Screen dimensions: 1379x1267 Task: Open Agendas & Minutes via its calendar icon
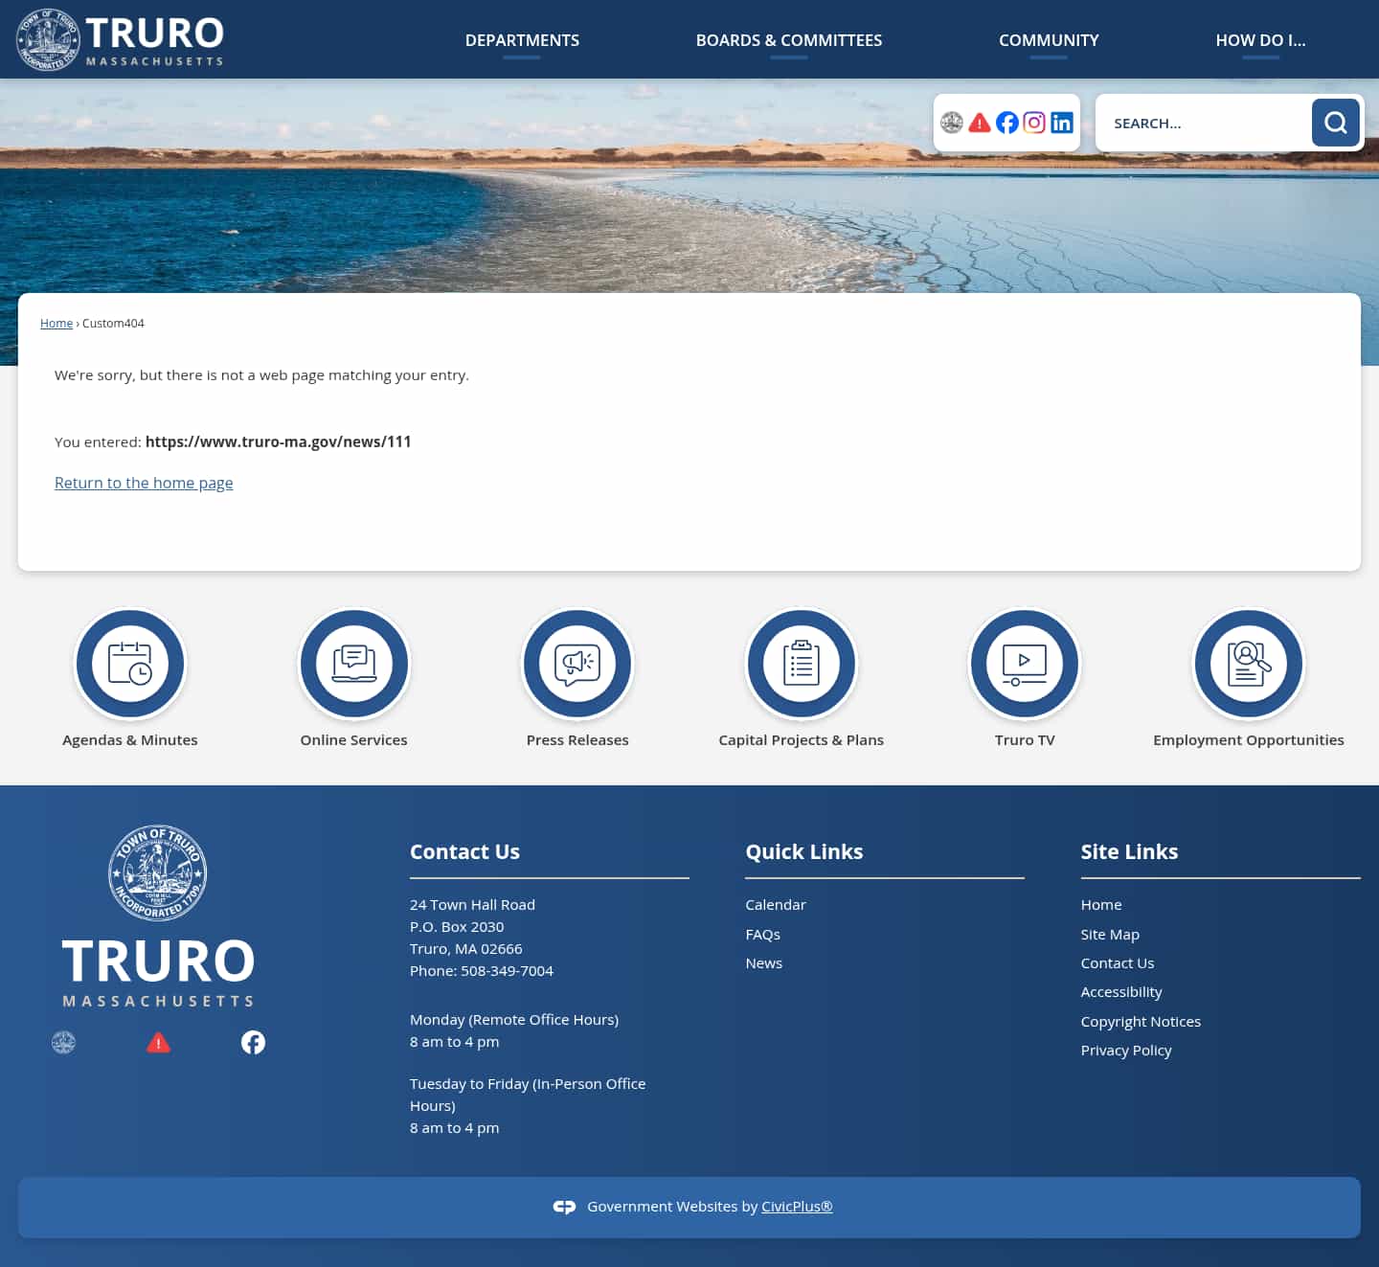click(130, 664)
